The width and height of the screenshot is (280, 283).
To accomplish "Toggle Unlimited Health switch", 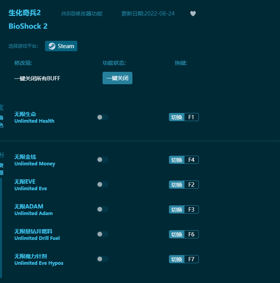I will click(x=103, y=117).
